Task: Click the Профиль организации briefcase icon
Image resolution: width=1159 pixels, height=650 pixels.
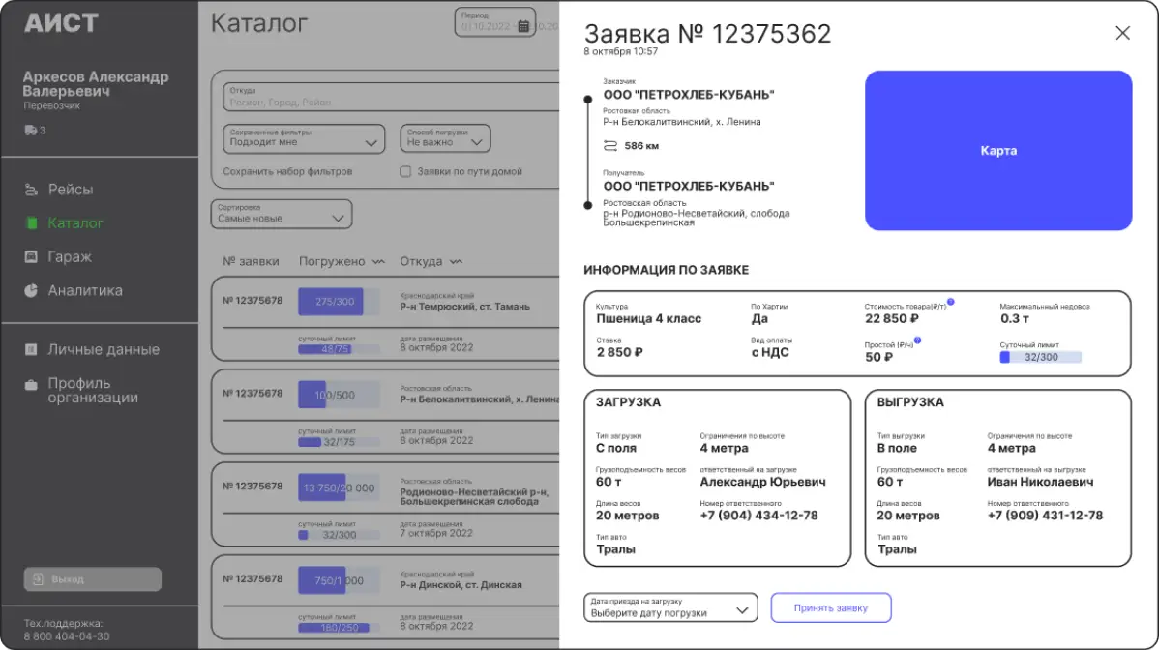Action: (x=31, y=384)
